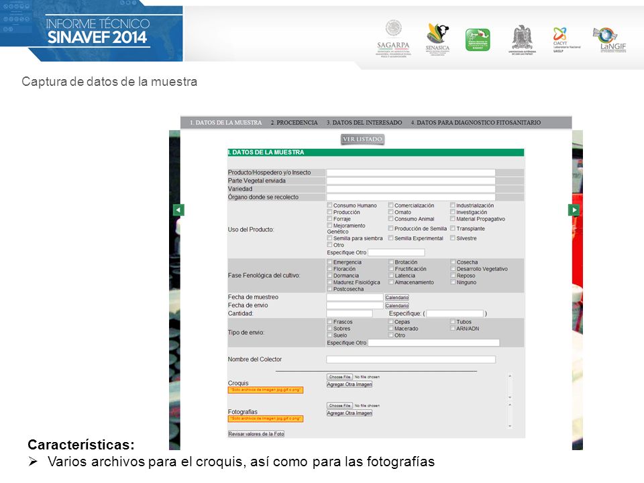The height and width of the screenshot is (483, 644).
Task: Enable Desarrollo Vegetativo checkbox
Action: click(x=453, y=268)
